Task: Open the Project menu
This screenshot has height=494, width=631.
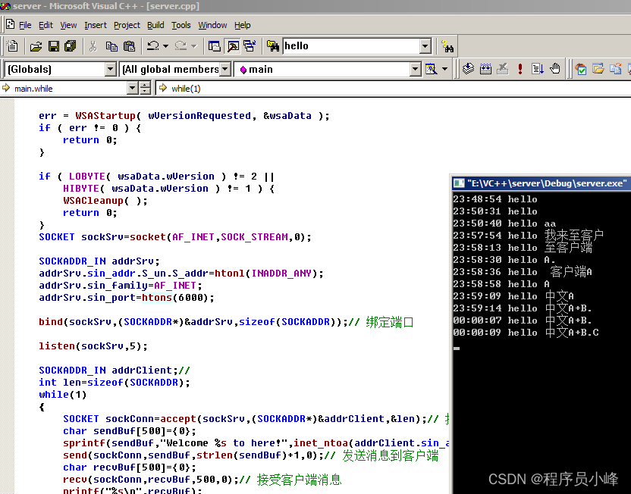Action: point(127,25)
